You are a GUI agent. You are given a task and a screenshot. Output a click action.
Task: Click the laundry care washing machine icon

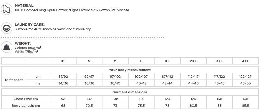(7, 28)
